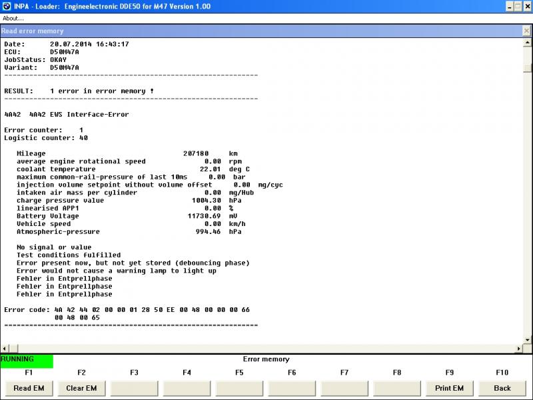This screenshot has height=400, width=533.
Task: Click the blank button under F8
Action: [x=397, y=388]
